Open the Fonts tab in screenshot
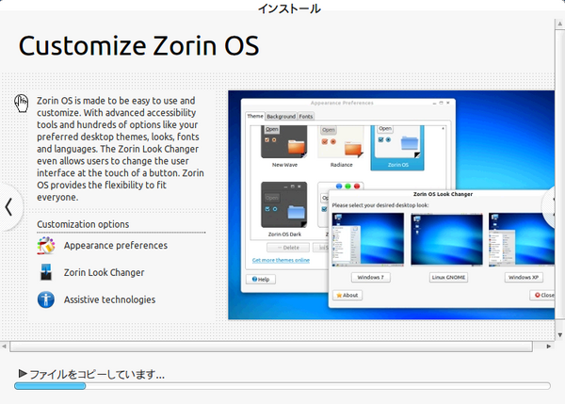This screenshot has width=565, height=404. pyautogui.click(x=306, y=117)
